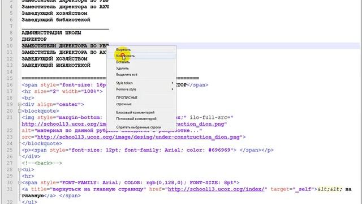Viewport: 362px width, 204px height.
Task: Click the mixed-case Заведующий хозяйством on line 5
Action: click(54, 13)
